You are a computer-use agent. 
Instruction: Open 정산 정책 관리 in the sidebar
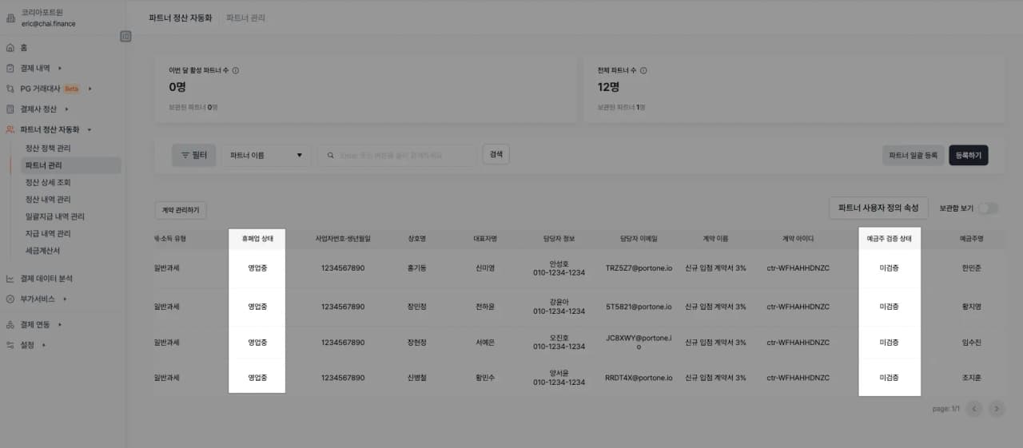point(48,149)
